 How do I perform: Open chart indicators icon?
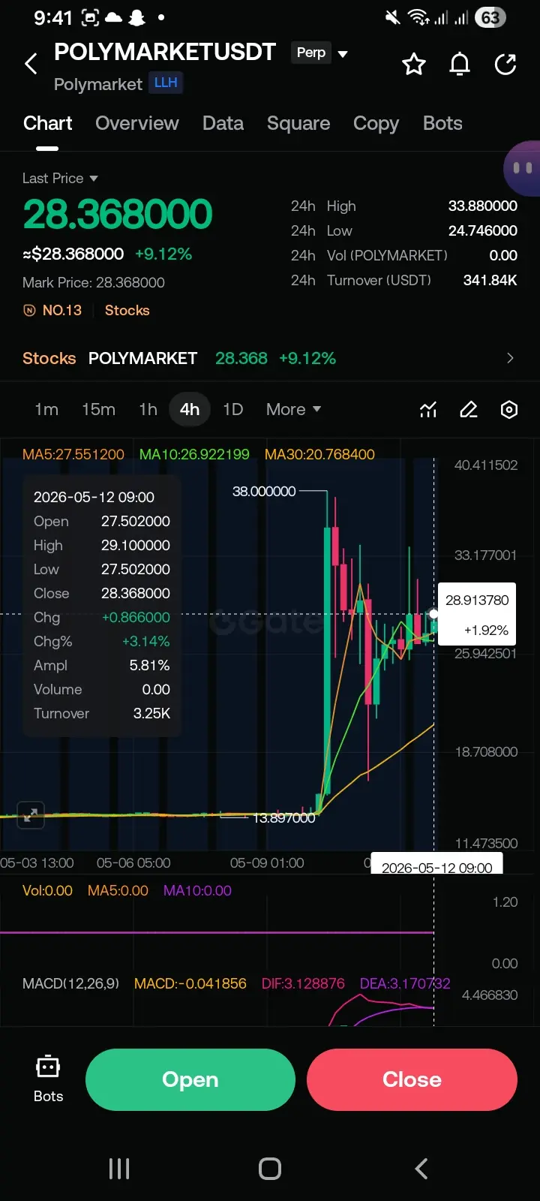pyautogui.click(x=428, y=409)
